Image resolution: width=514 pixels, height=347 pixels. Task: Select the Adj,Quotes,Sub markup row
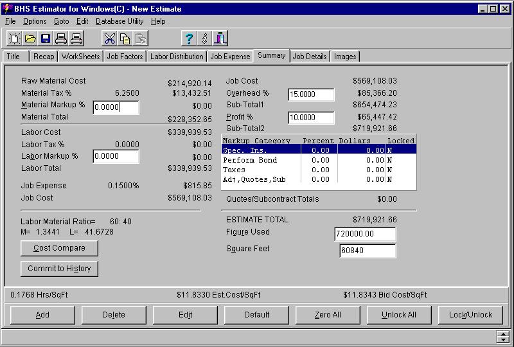tap(319, 179)
